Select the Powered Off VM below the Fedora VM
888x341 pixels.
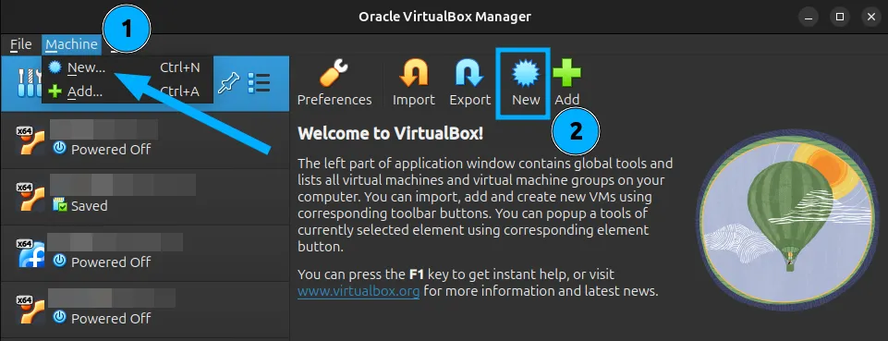click(x=145, y=310)
